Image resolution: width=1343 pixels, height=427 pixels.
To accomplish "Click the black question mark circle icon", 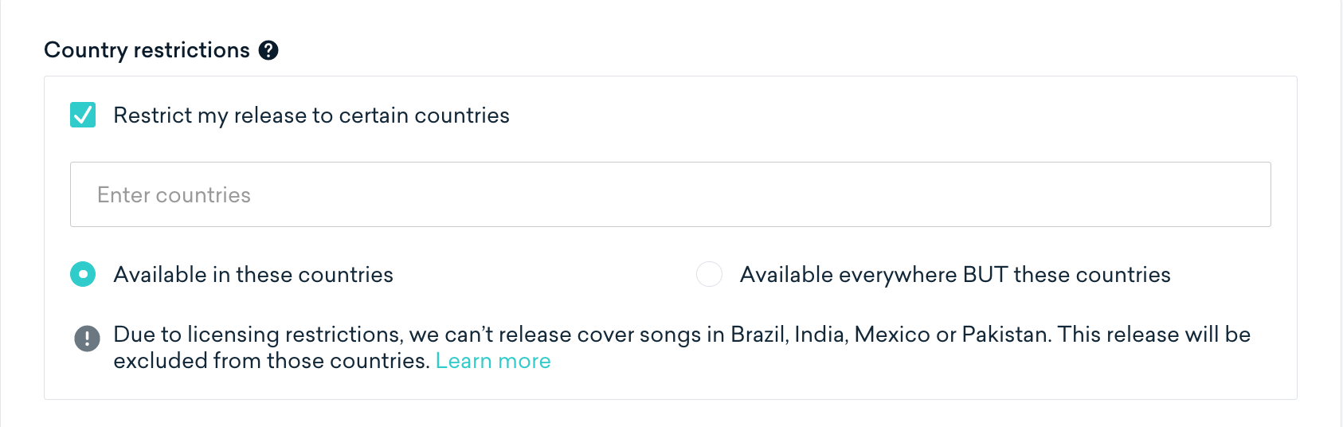I will [x=268, y=50].
